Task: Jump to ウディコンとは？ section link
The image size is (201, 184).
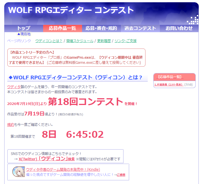Action: [x=49, y=41]
